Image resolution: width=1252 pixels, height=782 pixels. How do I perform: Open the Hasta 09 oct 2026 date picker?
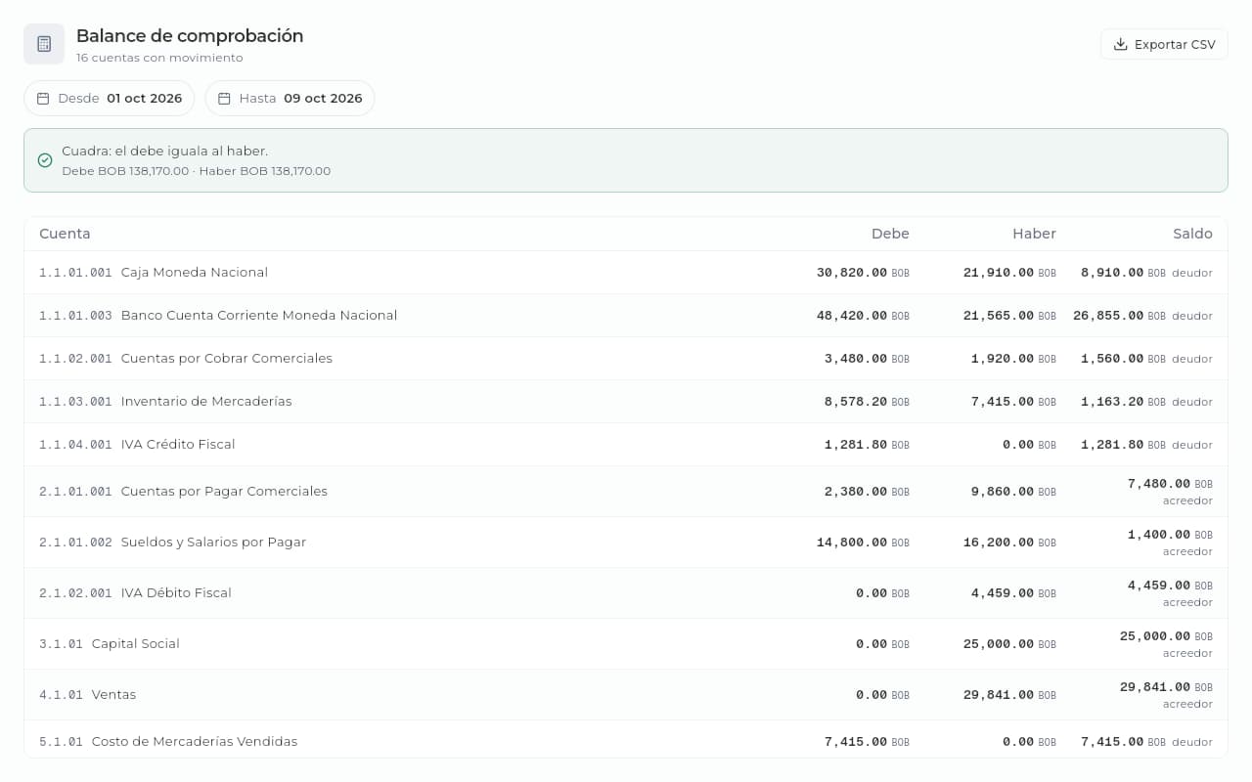click(x=290, y=99)
